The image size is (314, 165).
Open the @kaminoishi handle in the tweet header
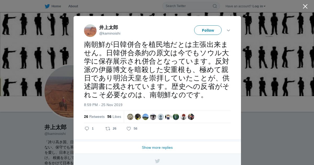tap(110, 33)
